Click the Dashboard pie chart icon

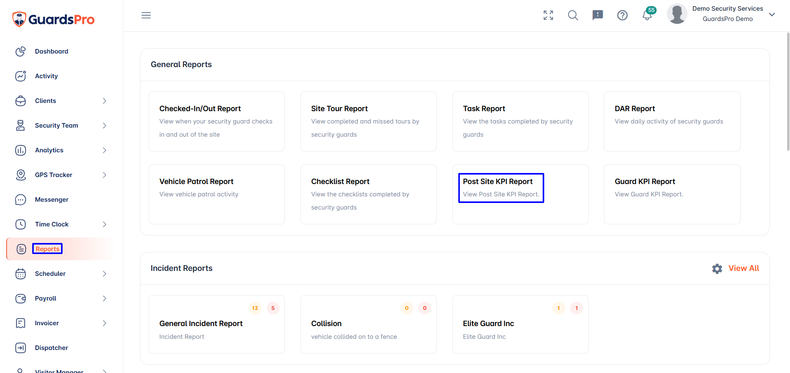pyautogui.click(x=21, y=51)
